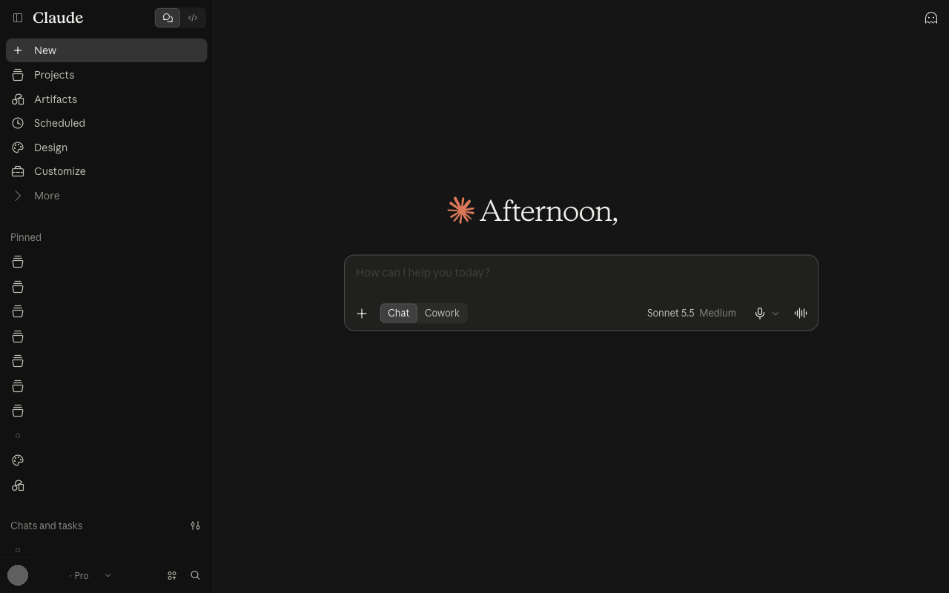
Task: Start voice mode with the waveform icon
Action: click(801, 314)
